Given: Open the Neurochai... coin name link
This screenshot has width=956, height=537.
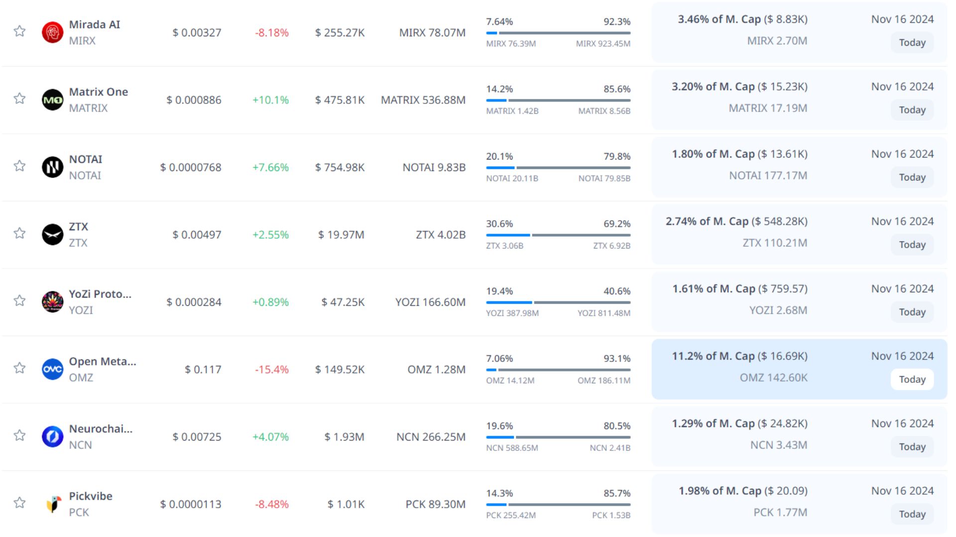Looking at the screenshot, I should [x=101, y=429].
